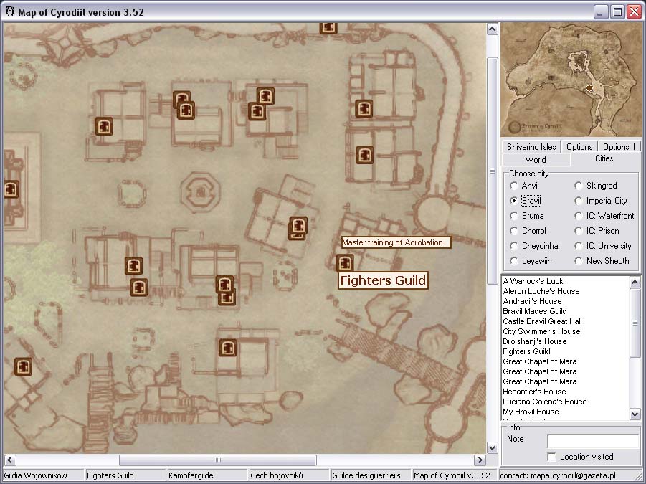This screenshot has width=646, height=484.
Task: Switch to the Shivering Isles tab
Action: pyautogui.click(x=531, y=147)
